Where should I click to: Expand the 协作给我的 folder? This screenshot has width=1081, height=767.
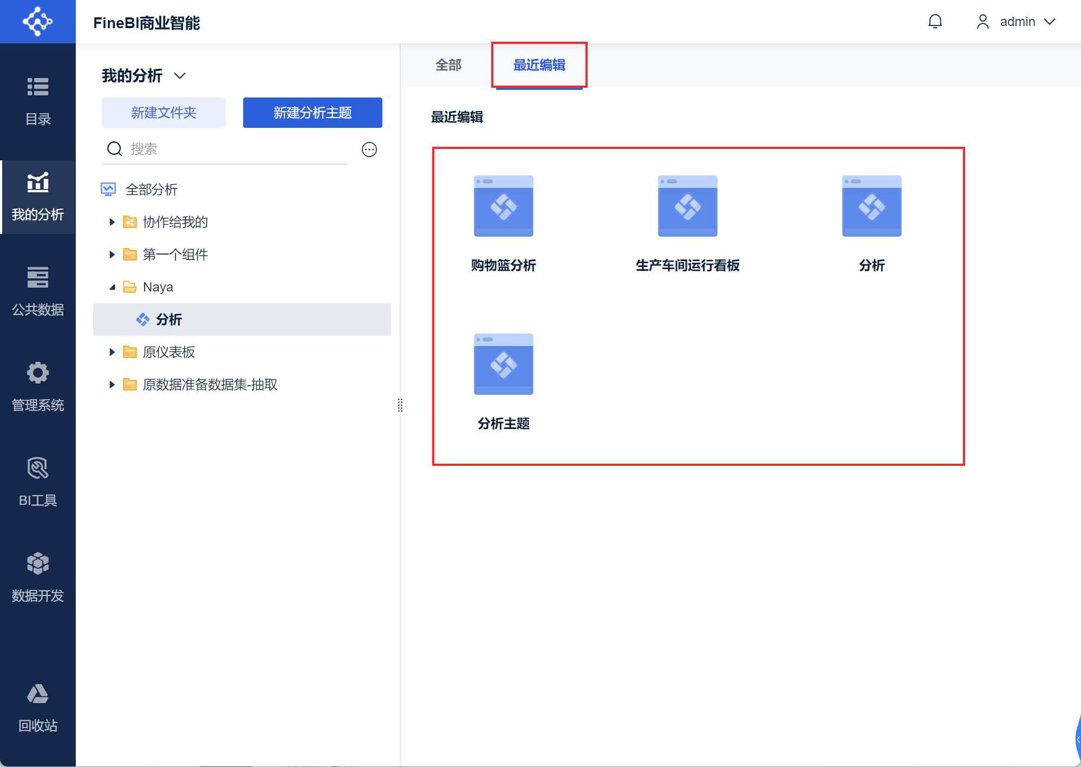[x=112, y=222]
